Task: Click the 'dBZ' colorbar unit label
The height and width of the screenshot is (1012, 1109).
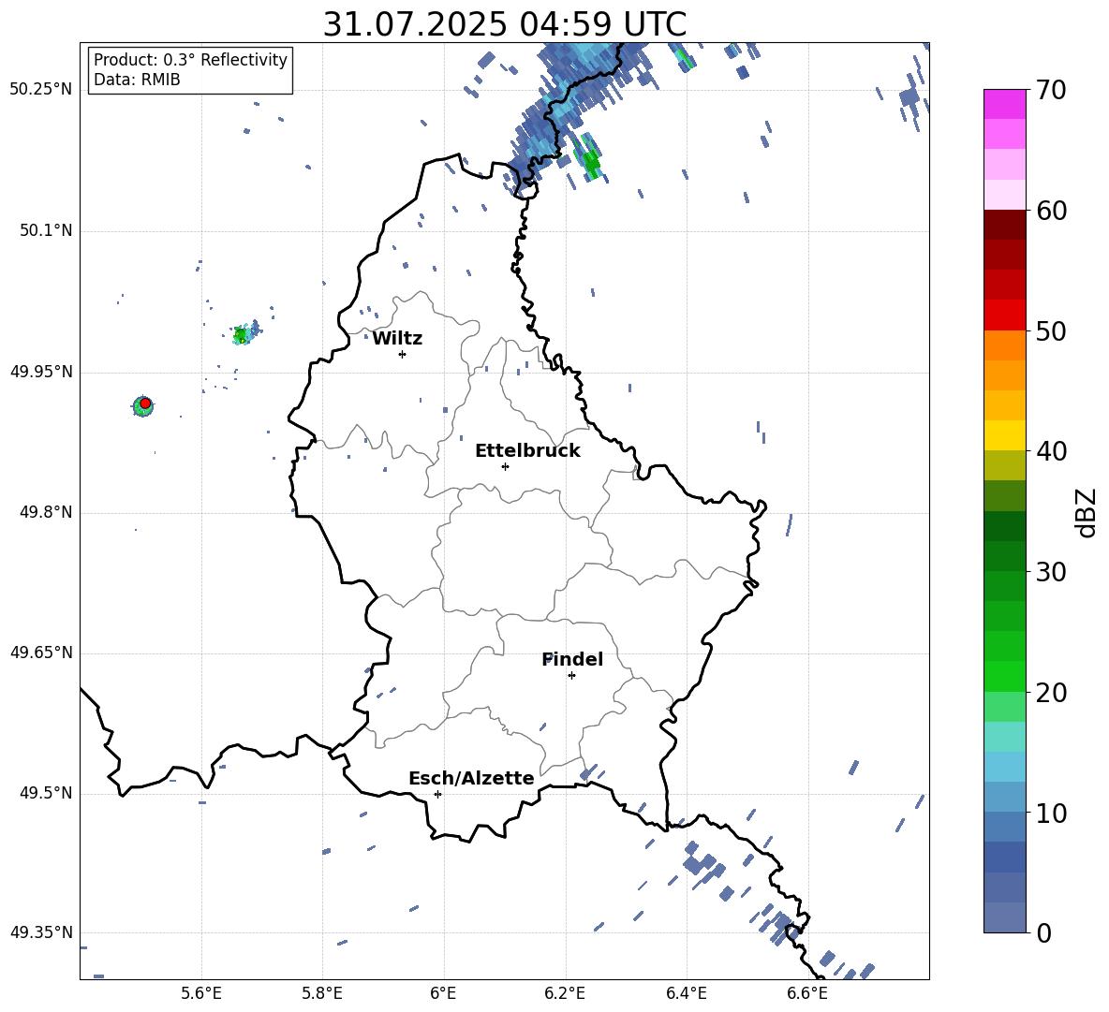Action: coord(1087,512)
